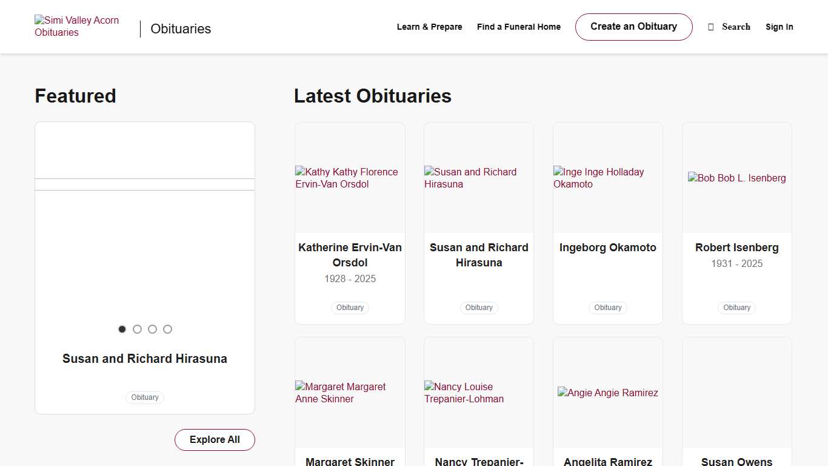Open the Robert Isenberg name link
The height and width of the screenshot is (466, 828).
point(736,248)
